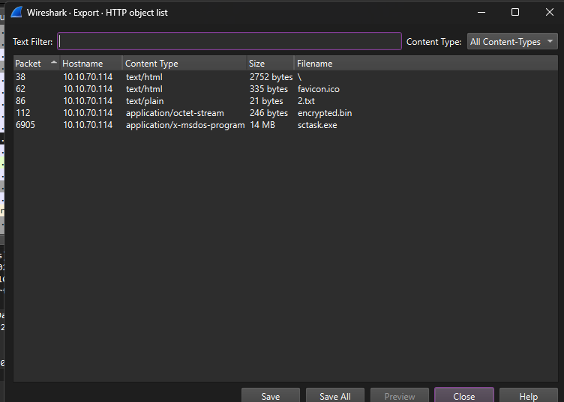564x402 pixels.
Task: Sort by the Size column header
Action: (x=270, y=64)
